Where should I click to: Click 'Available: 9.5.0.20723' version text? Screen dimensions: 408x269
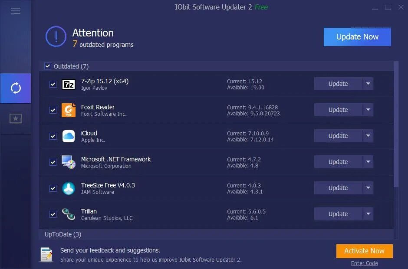tap(253, 114)
